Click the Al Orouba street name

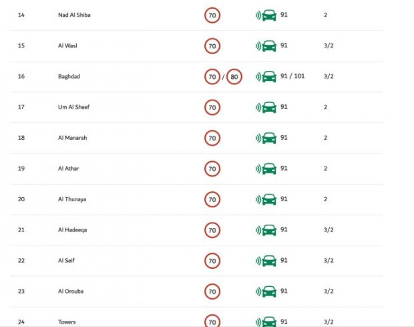pos(71,291)
